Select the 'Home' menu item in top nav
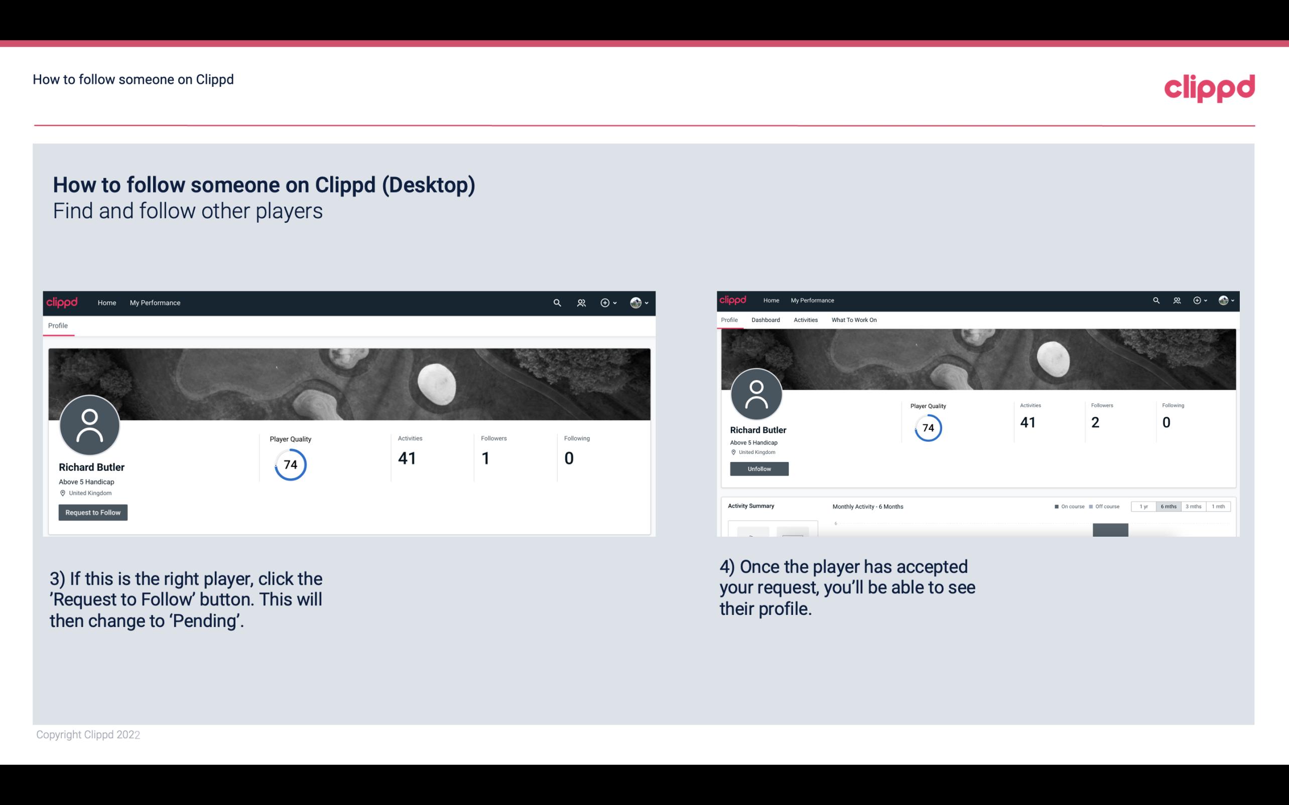This screenshot has height=805, width=1289. [x=107, y=302]
